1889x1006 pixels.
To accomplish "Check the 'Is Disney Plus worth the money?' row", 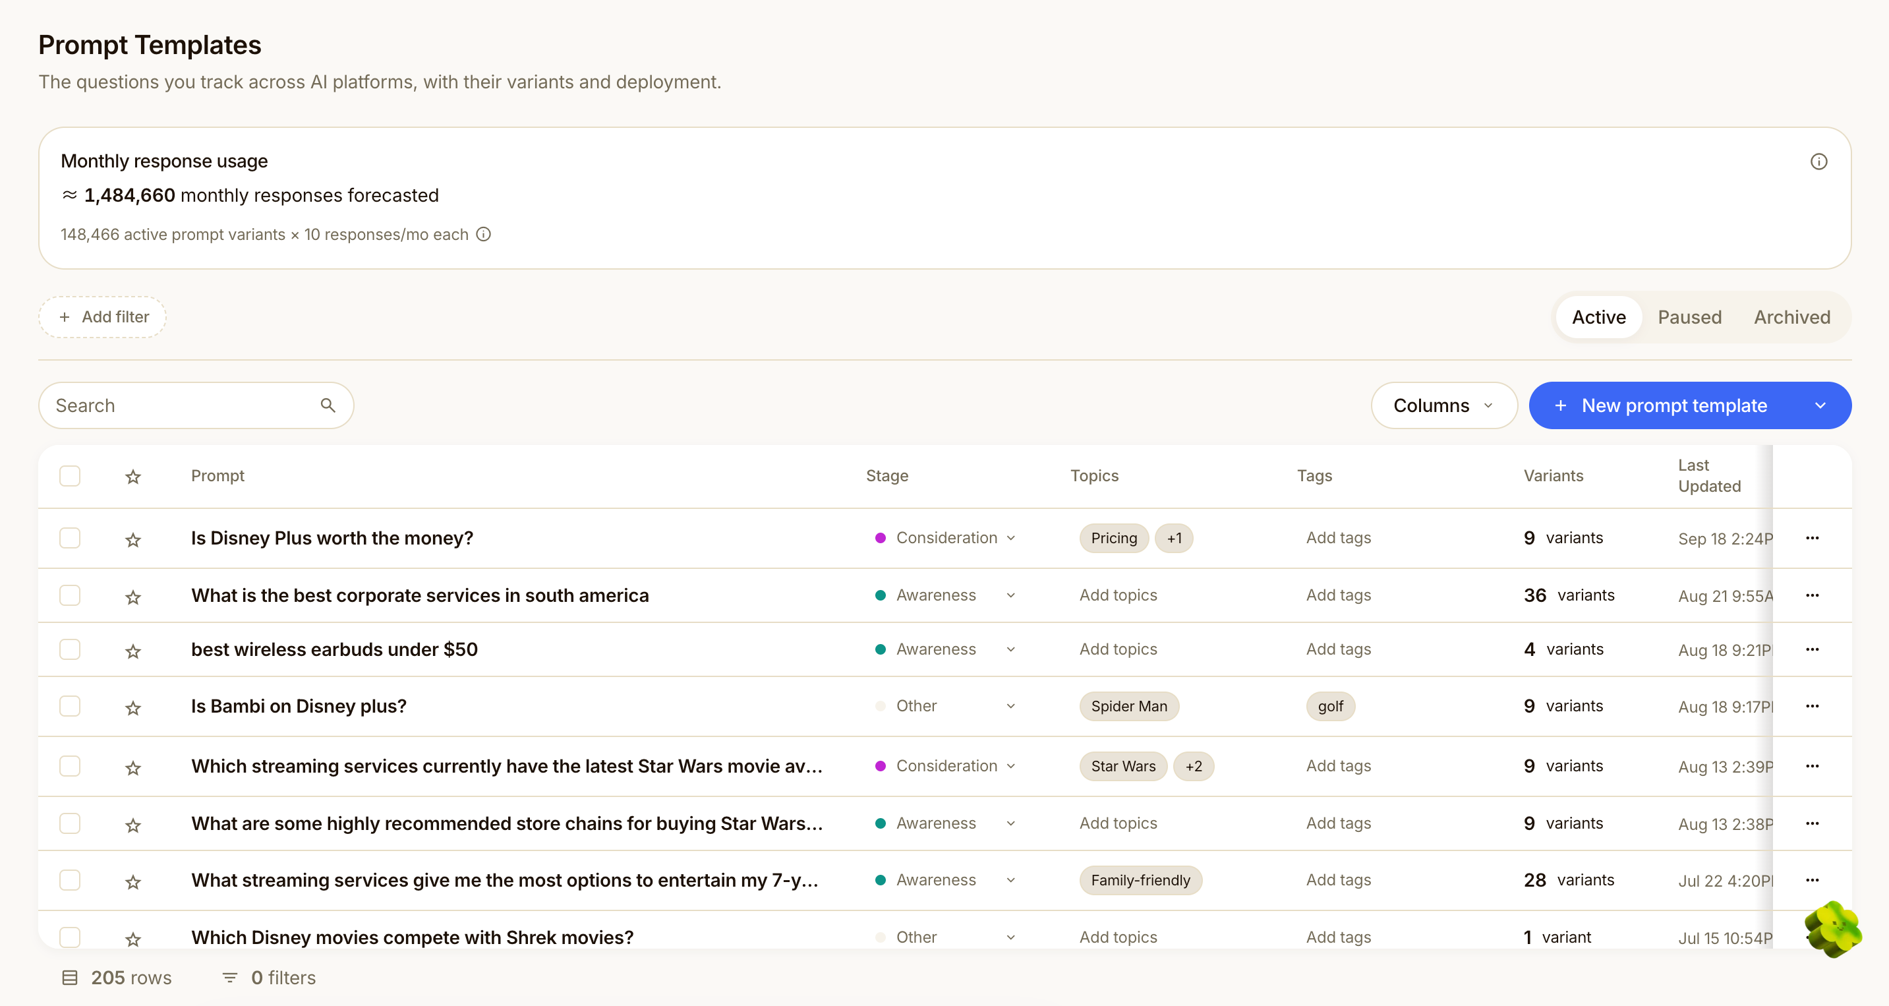I will point(70,537).
